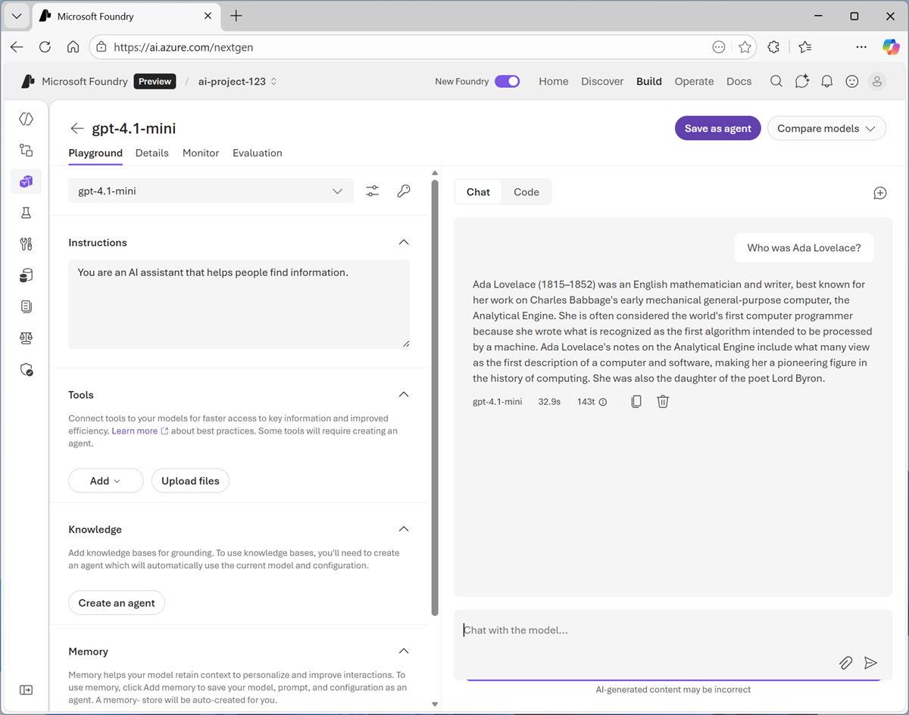
Task: Open the notifications bell icon
Action: pos(826,82)
